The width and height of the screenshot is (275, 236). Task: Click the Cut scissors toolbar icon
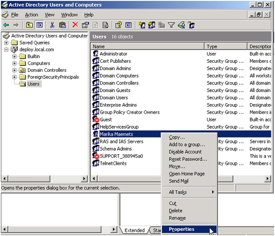coord(52,25)
